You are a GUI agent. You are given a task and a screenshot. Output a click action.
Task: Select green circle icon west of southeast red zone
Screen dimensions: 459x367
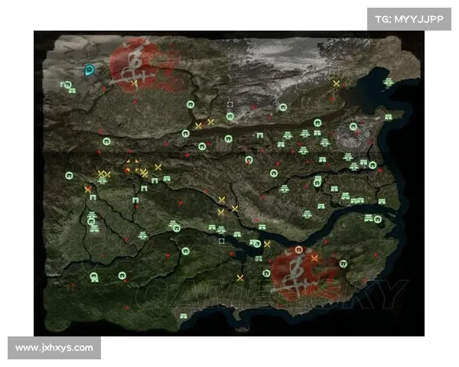[266, 274]
